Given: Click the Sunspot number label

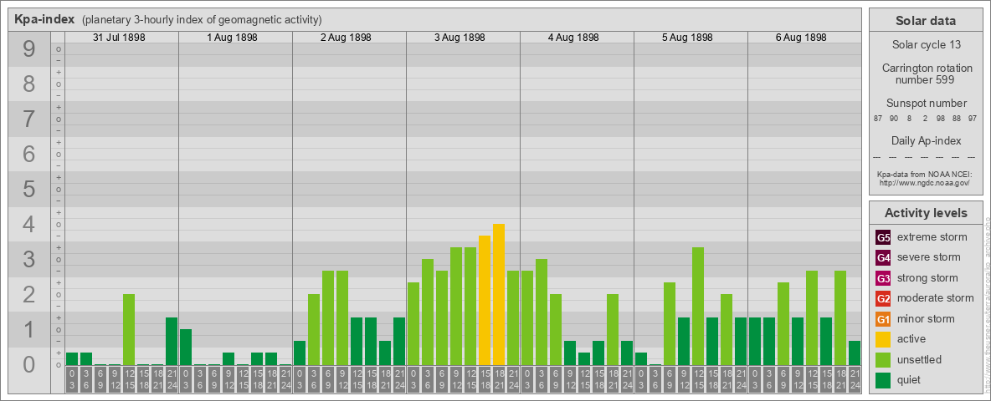Looking at the screenshot, I should click(927, 104).
